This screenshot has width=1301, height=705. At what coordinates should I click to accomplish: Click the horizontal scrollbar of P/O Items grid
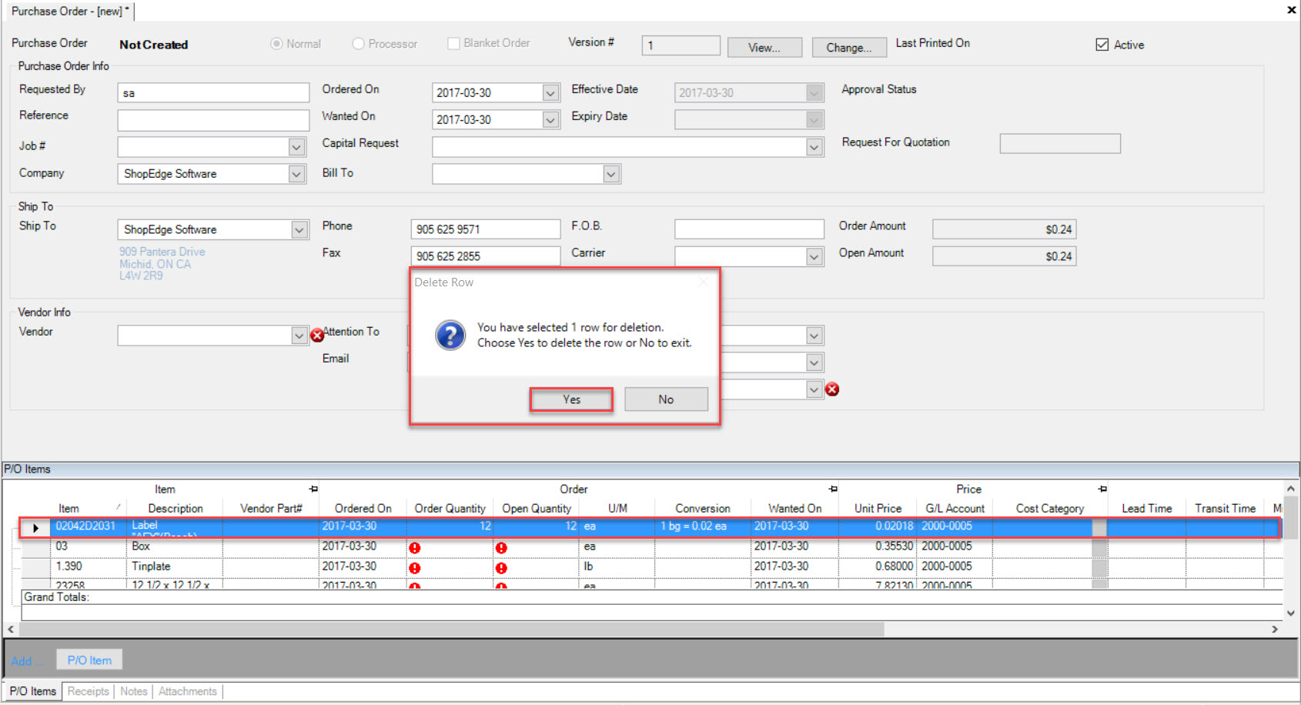click(452, 629)
